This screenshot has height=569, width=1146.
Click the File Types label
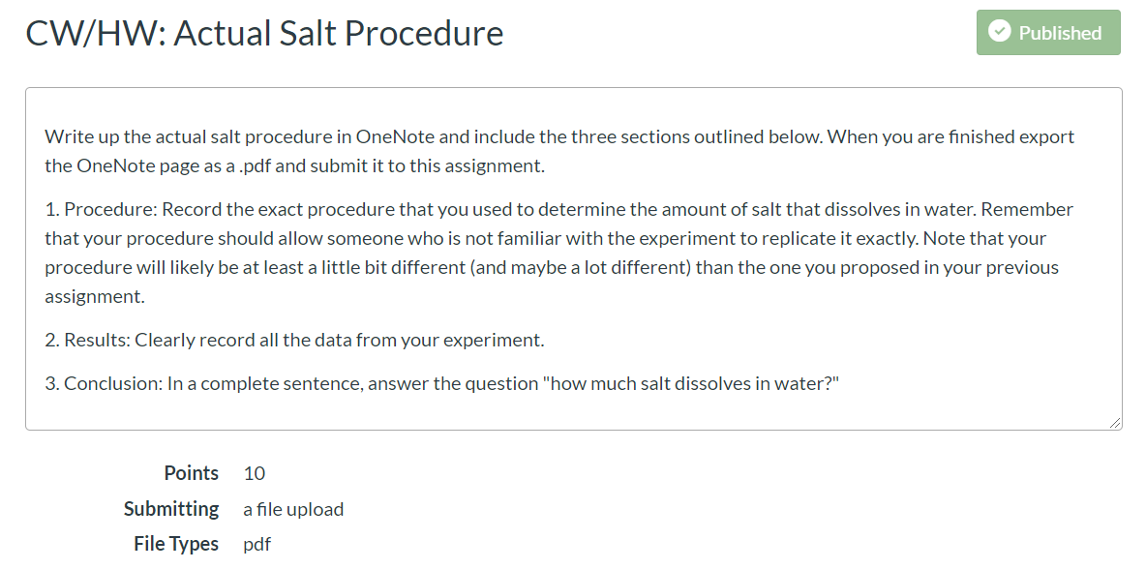pyautogui.click(x=176, y=544)
